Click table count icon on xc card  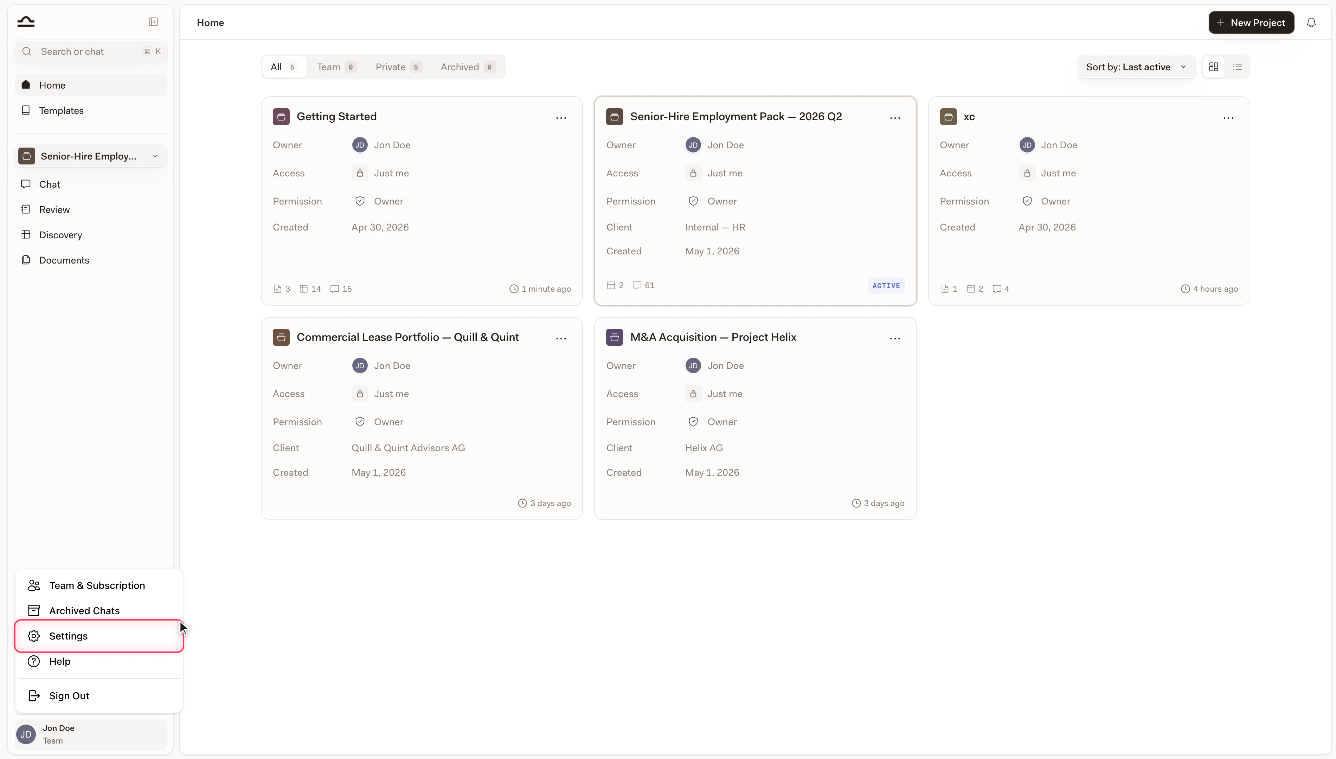[x=970, y=289]
